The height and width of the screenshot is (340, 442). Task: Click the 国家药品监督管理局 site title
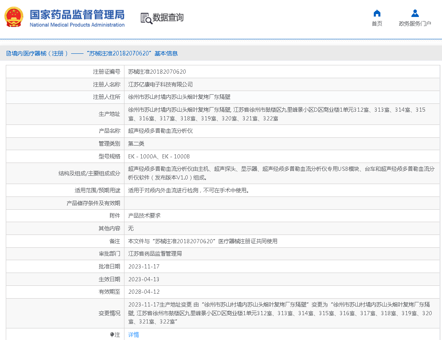coord(77,14)
